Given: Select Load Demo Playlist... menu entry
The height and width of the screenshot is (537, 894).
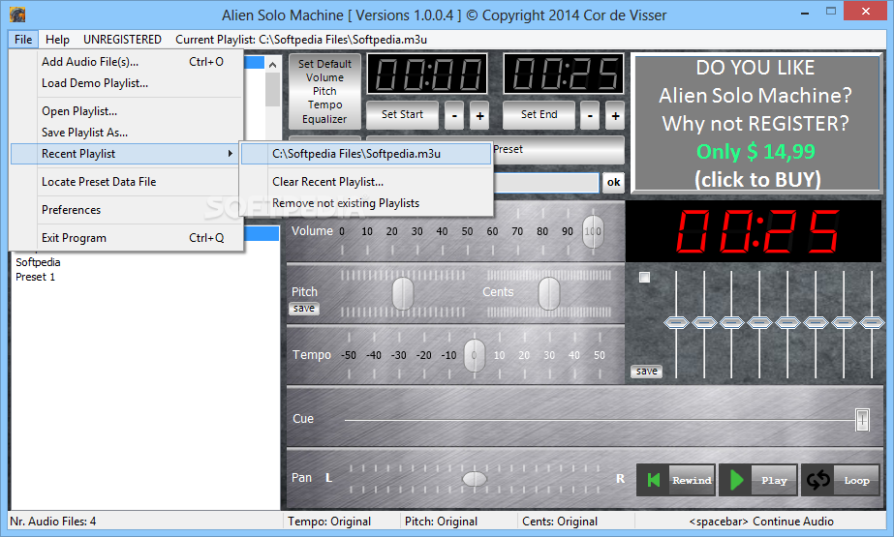Looking at the screenshot, I should coord(127,83).
